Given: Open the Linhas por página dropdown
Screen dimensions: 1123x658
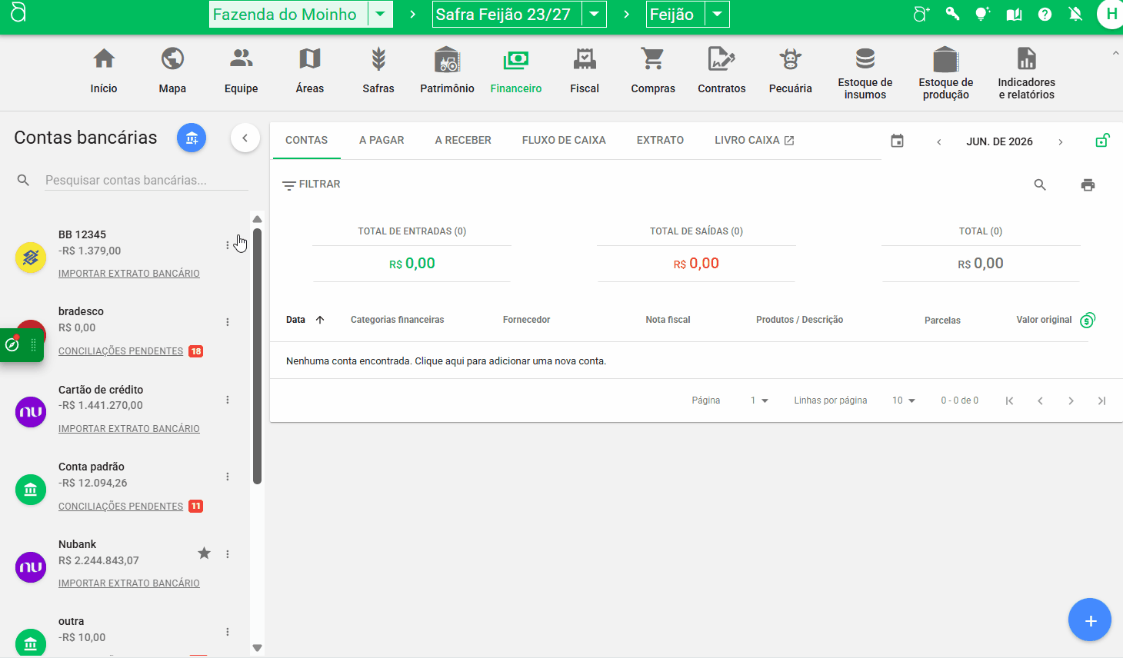Looking at the screenshot, I should click(904, 400).
